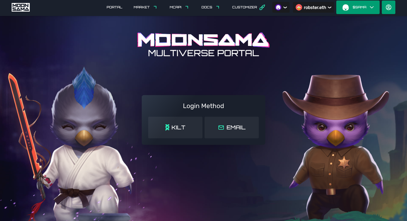
Task: Click the robster.eth avatar icon
Action: pyautogui.click(x=299, y=7)
